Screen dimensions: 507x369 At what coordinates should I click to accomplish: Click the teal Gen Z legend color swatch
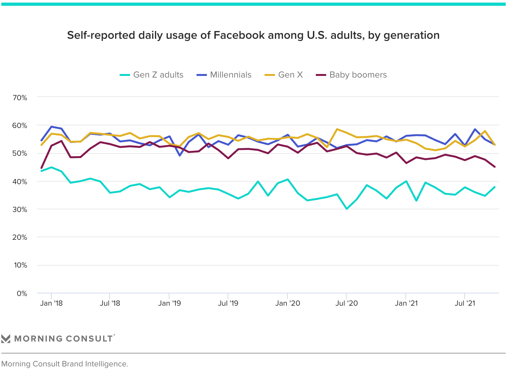click(125, 75)
